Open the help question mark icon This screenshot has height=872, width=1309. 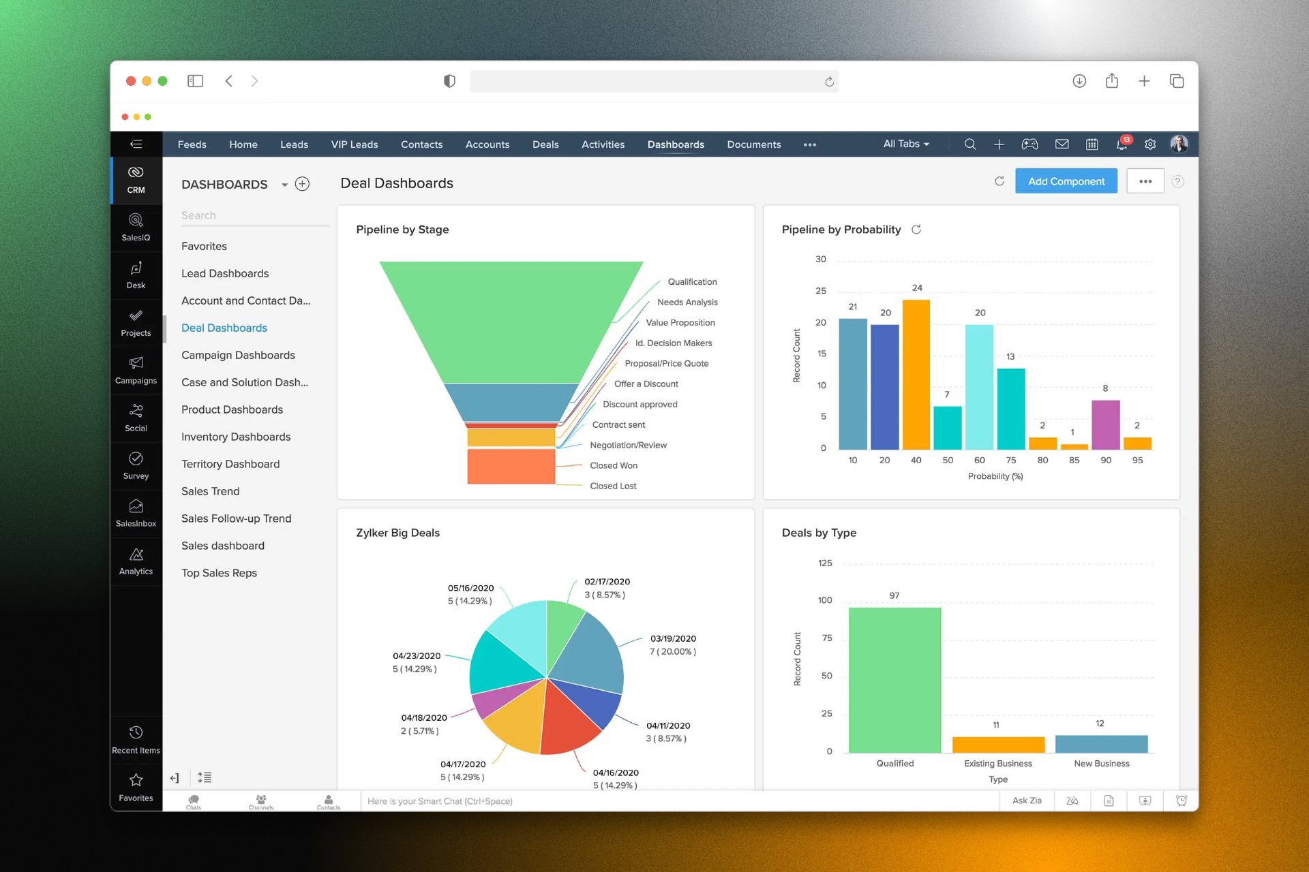pyautogui.click(x=1177, y=181)
